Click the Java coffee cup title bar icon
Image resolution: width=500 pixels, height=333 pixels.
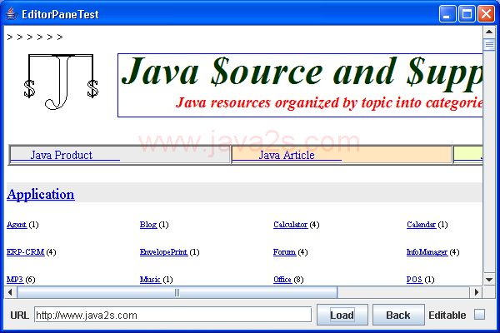point(11,13)
